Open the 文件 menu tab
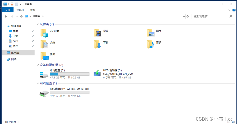This screenshot has height=124, width=237. tap(8, 10)
